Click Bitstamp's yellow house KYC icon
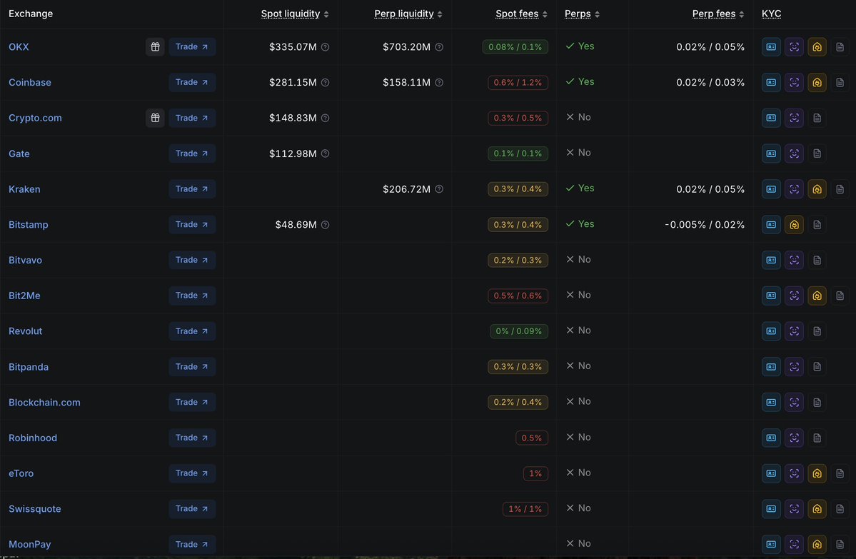 pos(794,224)
